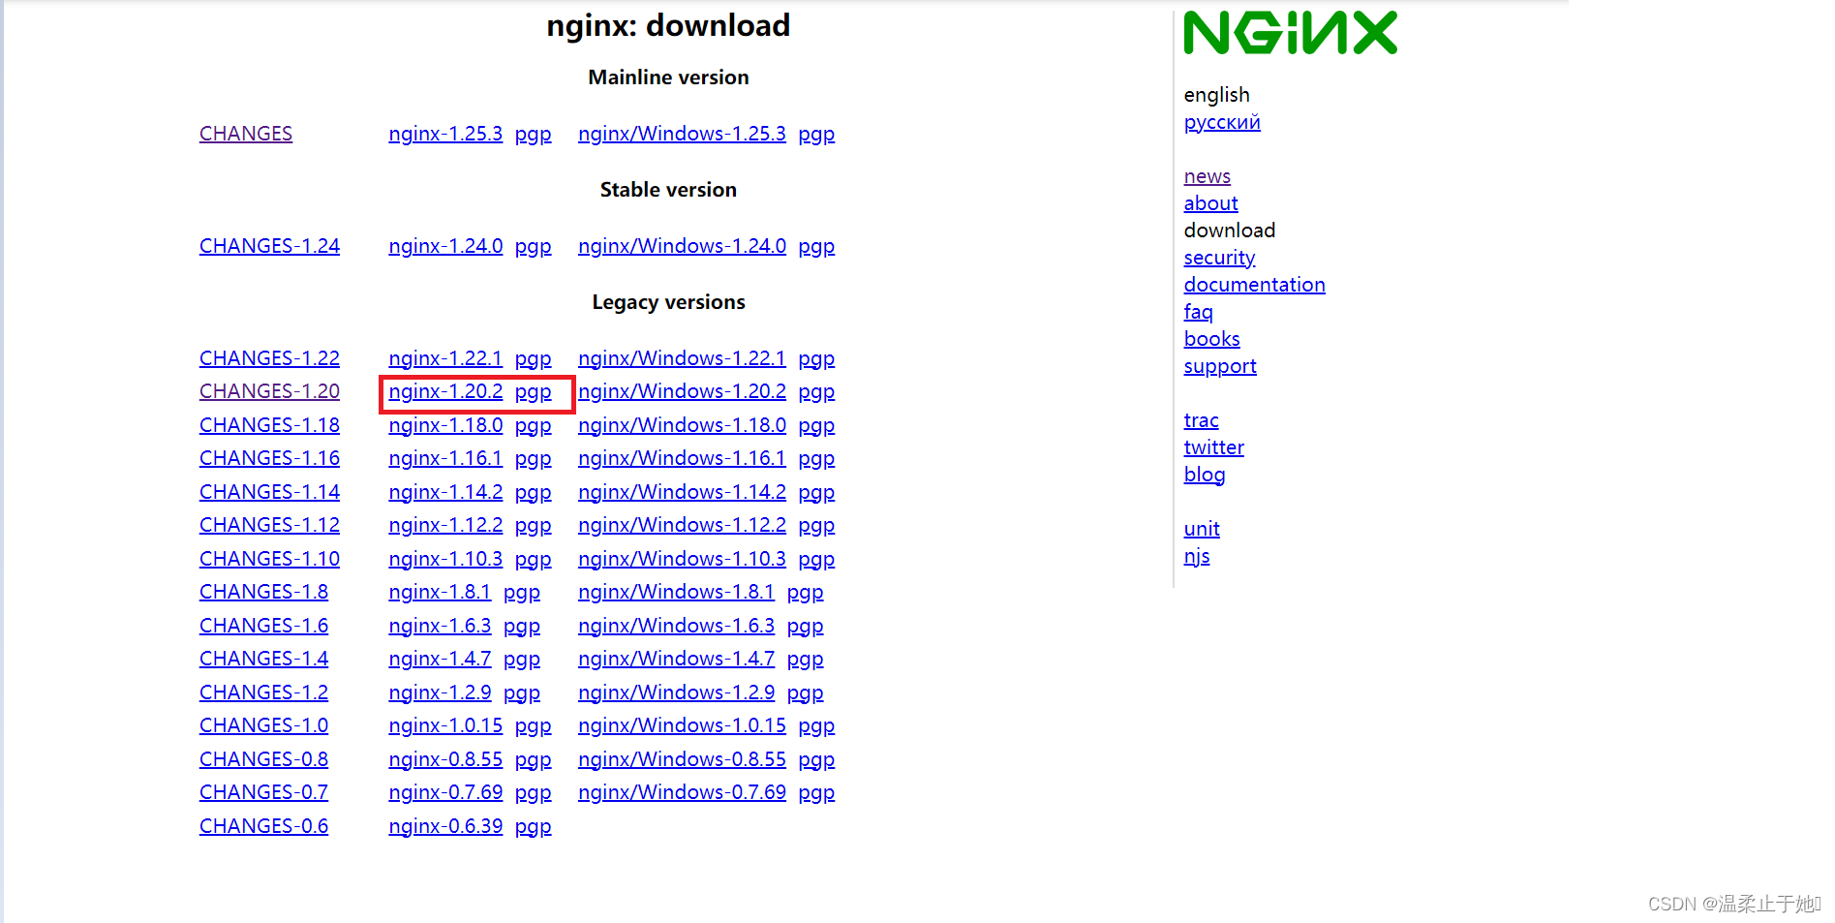Click the NGINX logo
1835x923 pixels.
1290,30
